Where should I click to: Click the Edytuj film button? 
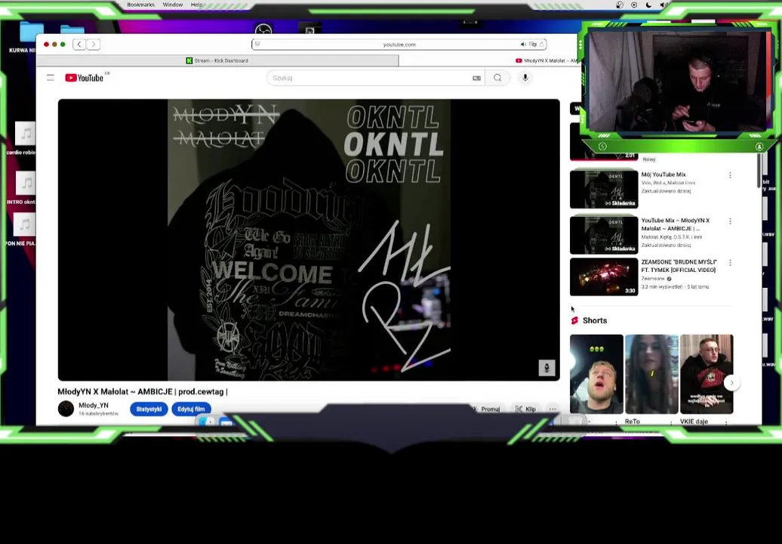click(x=191, y=410)
